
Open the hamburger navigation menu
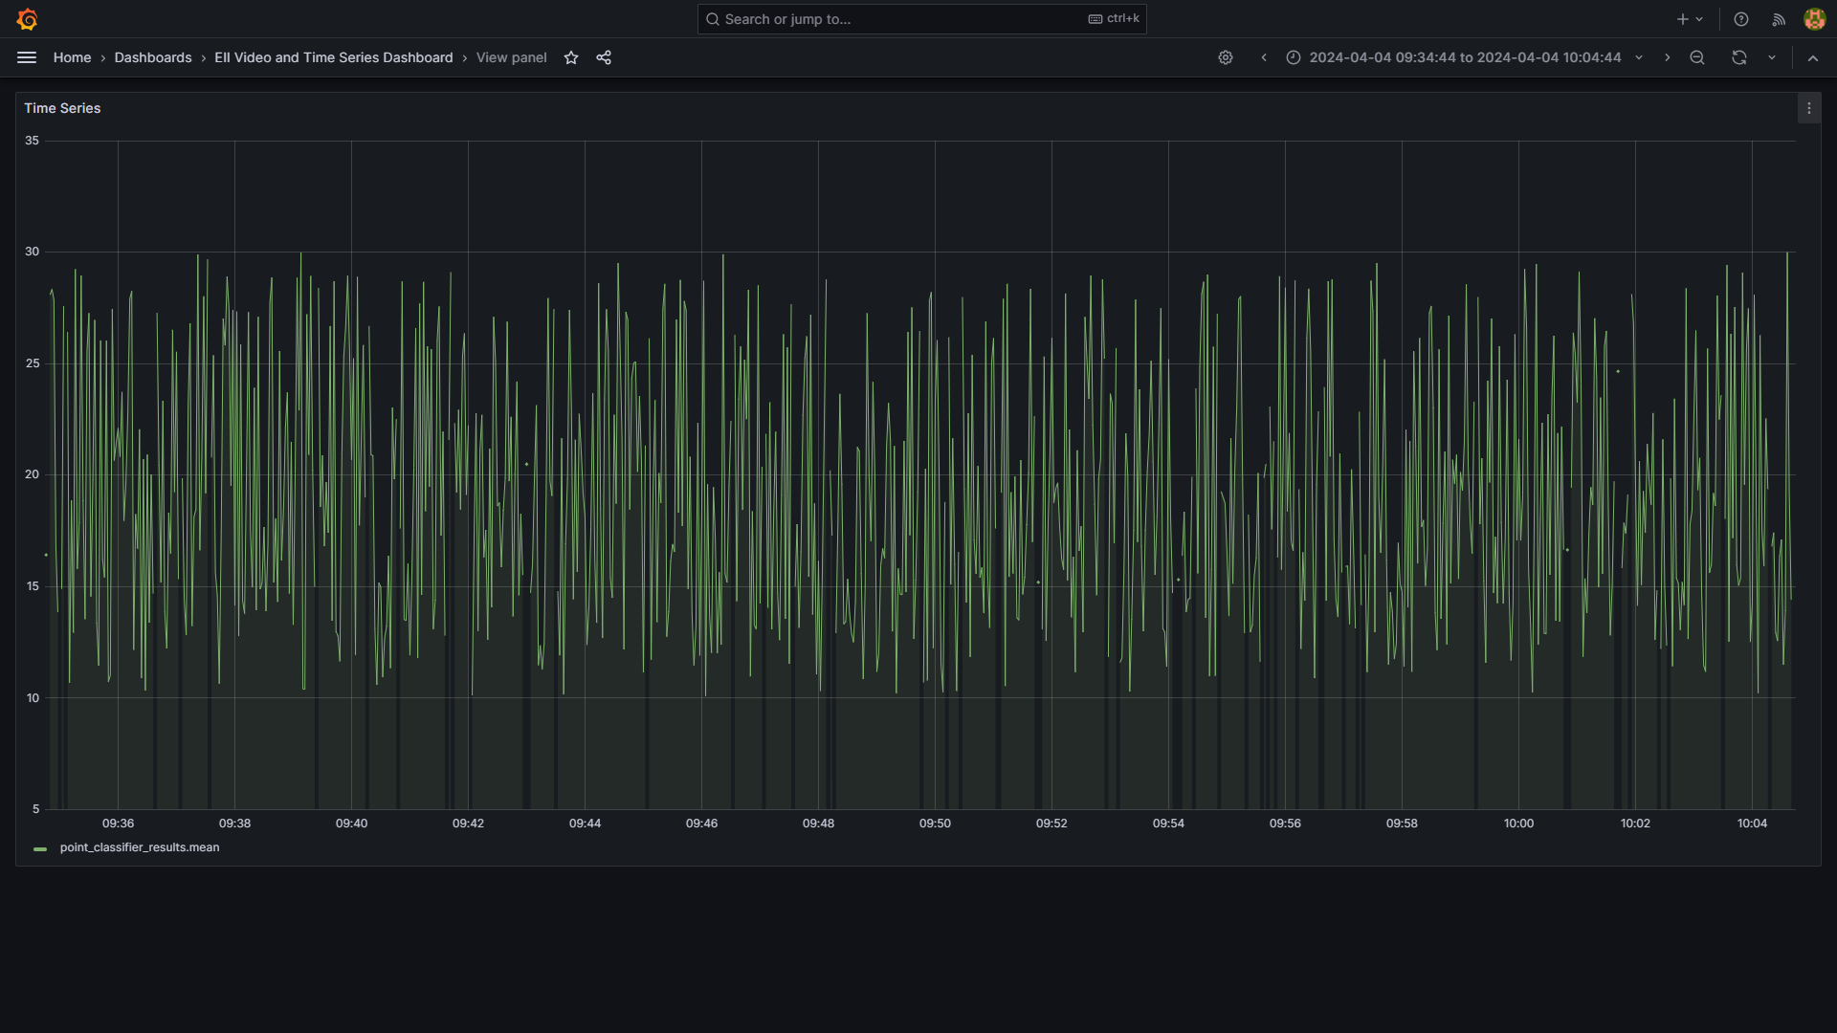[x=27, y=57]
